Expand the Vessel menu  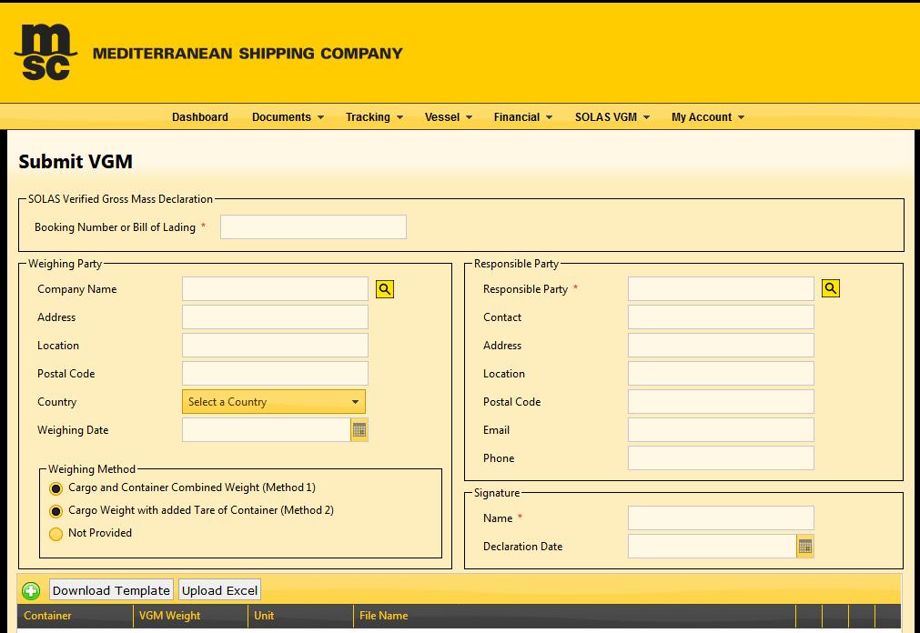click(449, 116)
